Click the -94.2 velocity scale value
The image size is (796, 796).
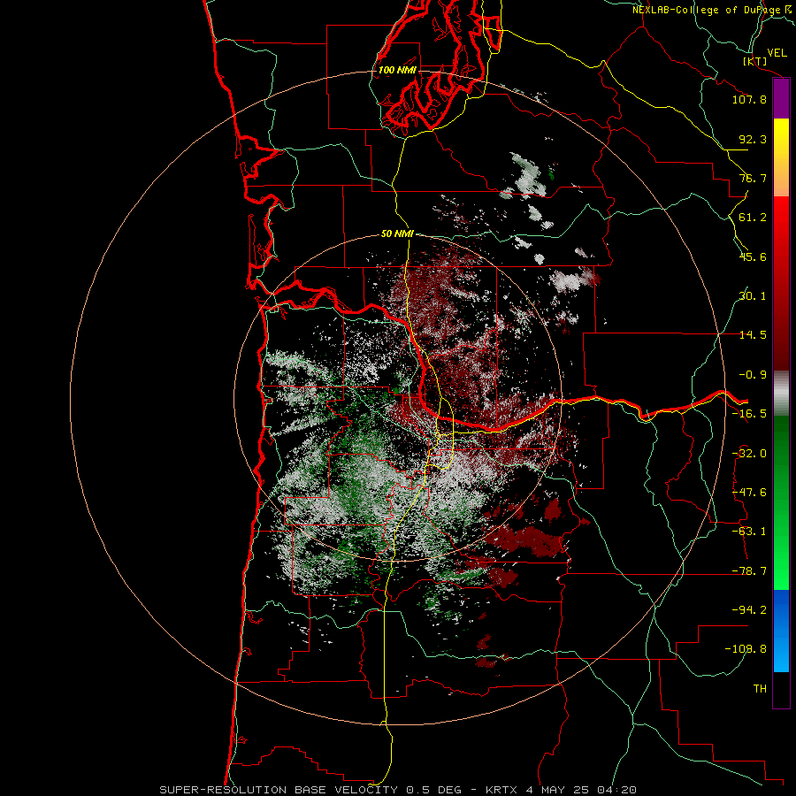pyautogui.click(x=749, y=610)
